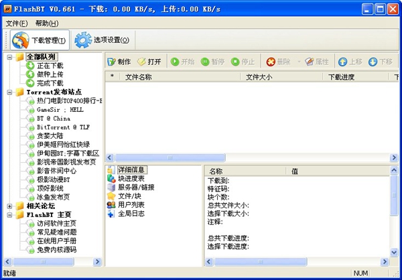Collapse the 全部队列 tree node

(x=10, y=57)
